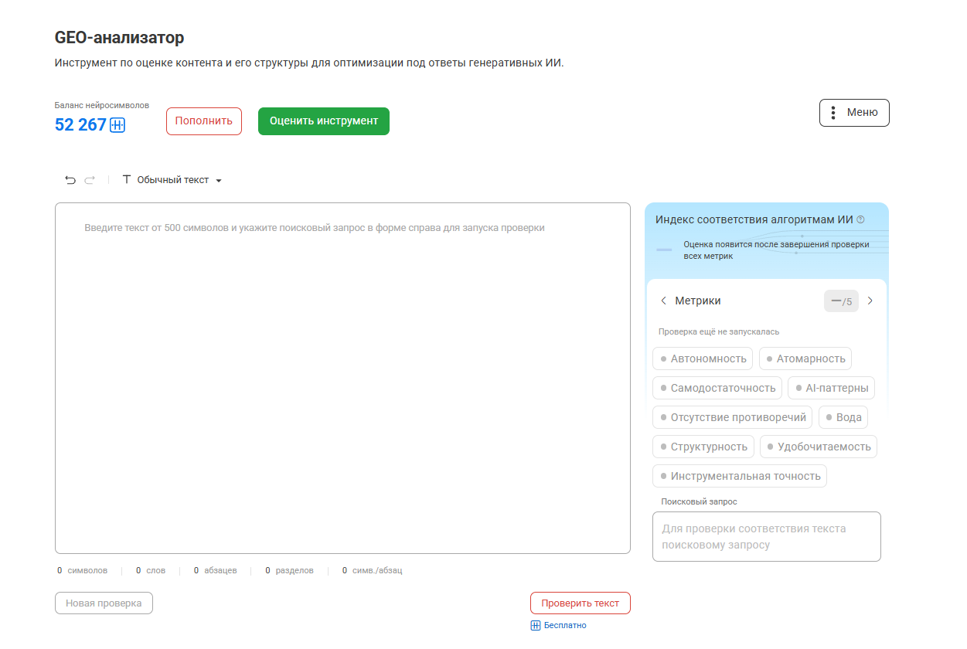The height and width of the screenshot is (649, 967).
Task: Select the Структурность metric chip
Action: tap(703, 447)
